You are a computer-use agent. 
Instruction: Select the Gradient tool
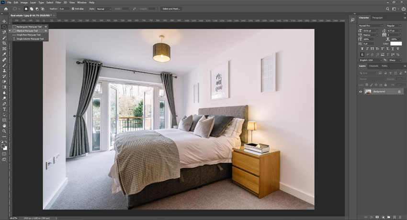(x=4, y=87)
